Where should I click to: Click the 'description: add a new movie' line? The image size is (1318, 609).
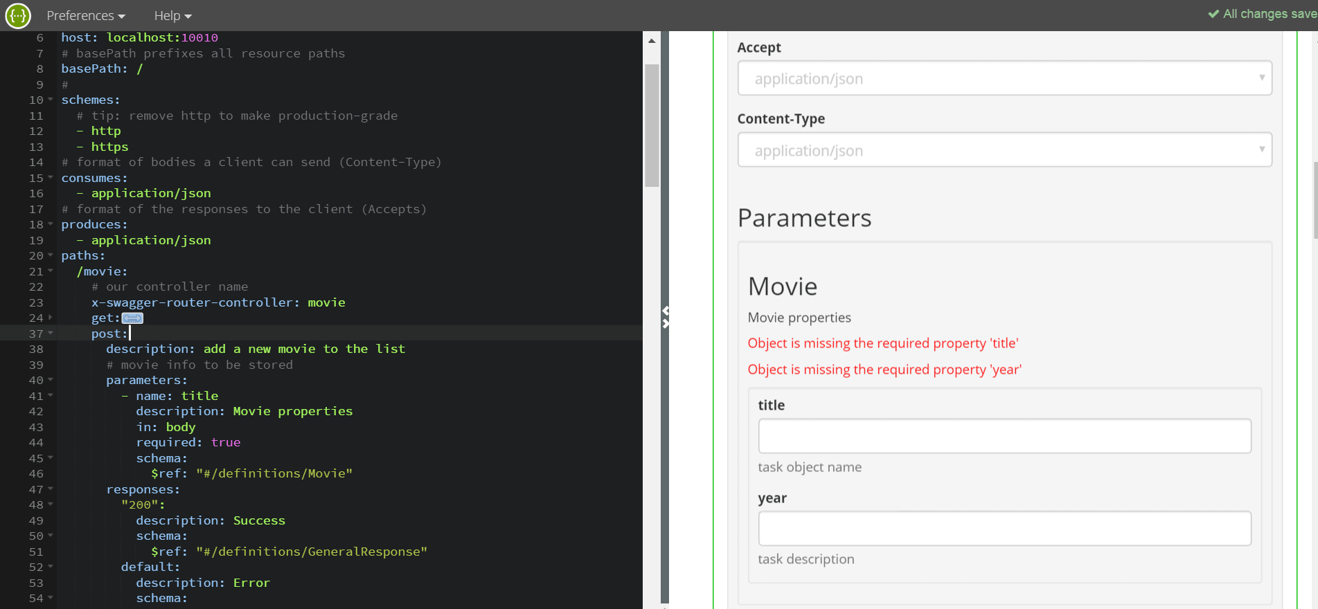tap(256, 349)
